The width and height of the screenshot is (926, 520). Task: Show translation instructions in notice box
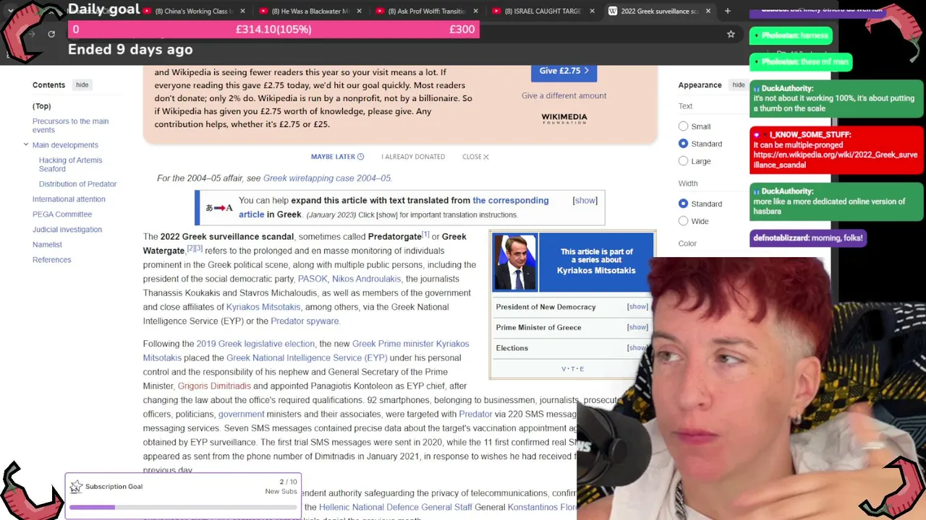point(585,201)
